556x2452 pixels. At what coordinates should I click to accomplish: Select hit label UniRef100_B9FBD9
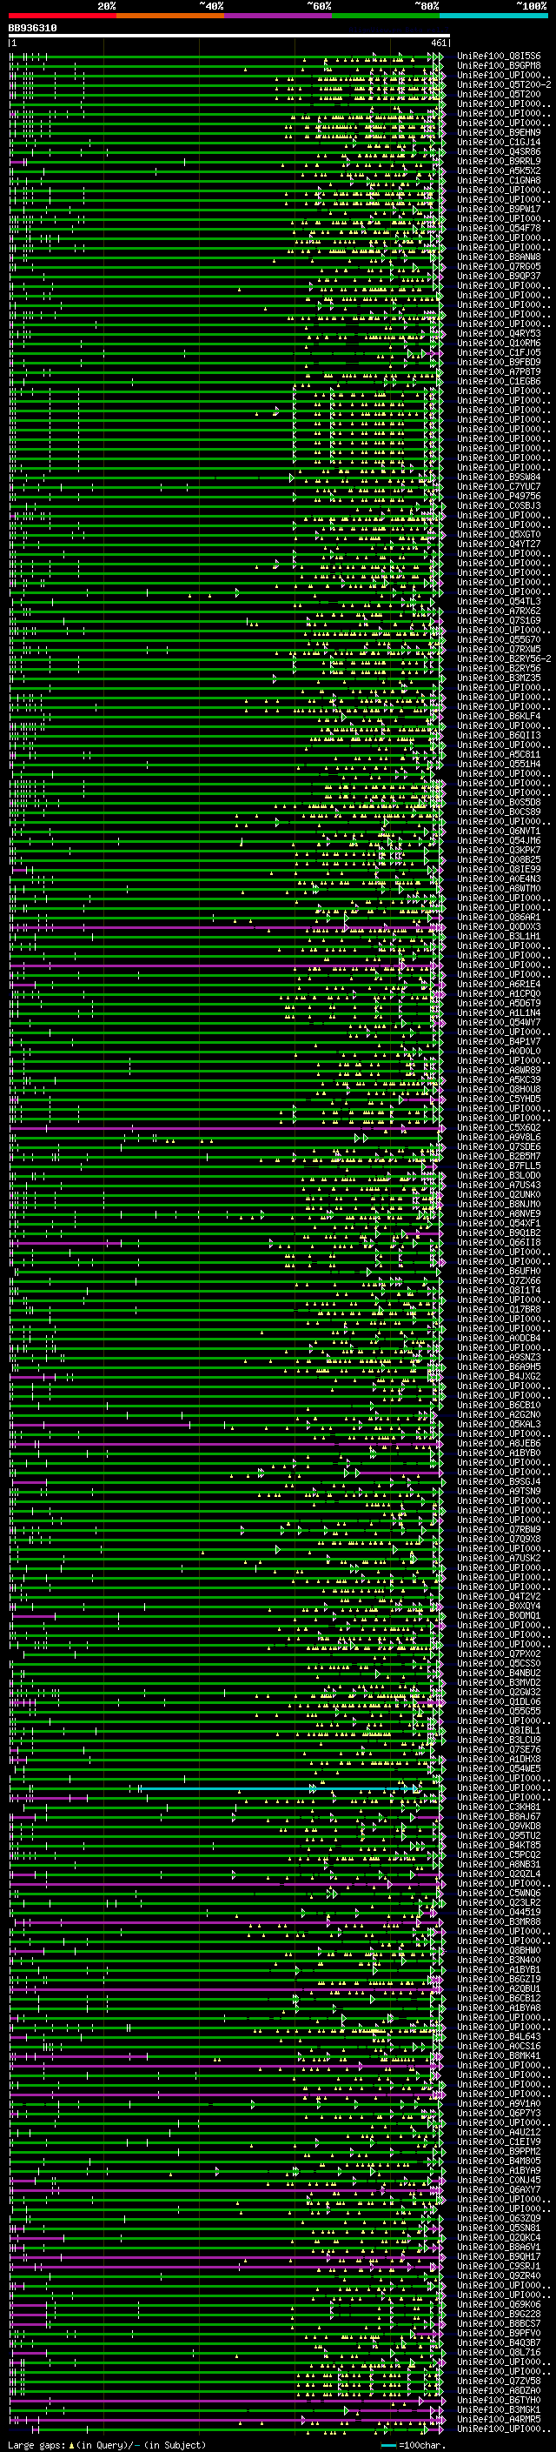[x=499, y=362]
